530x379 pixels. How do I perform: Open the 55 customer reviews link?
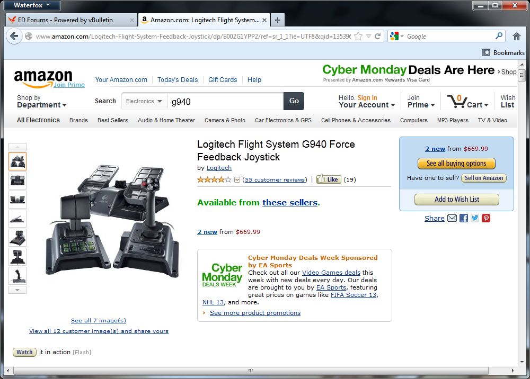coord(275,179)
